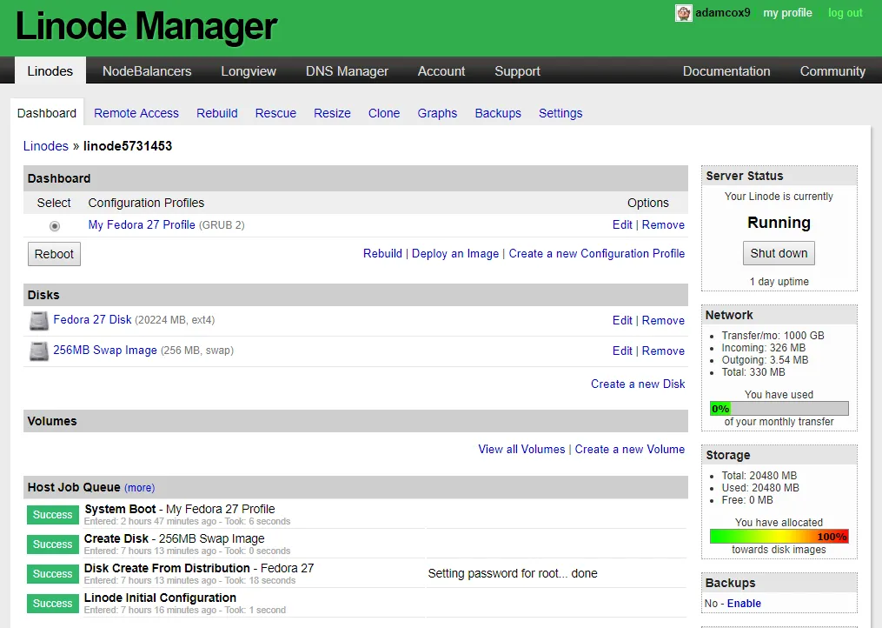Click the Success badge for Create Disk
The width and height of the screenshot is (882, 628).
(x=53, y=544)
